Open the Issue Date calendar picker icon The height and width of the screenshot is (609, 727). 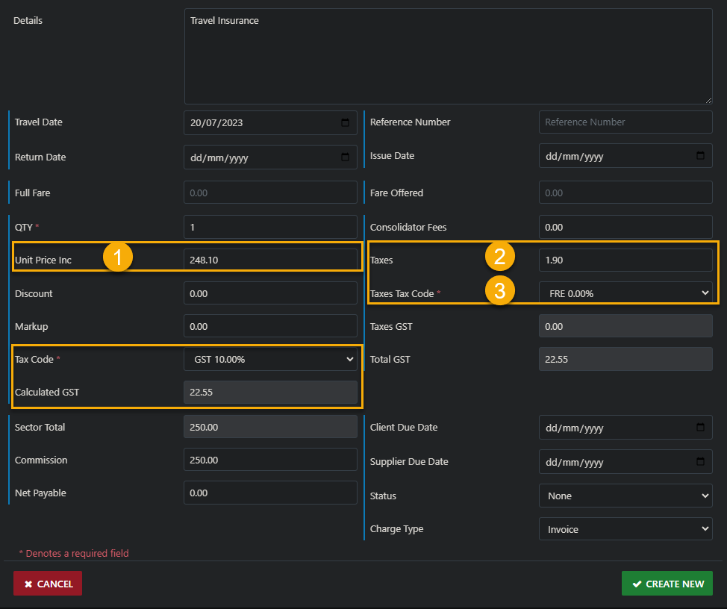coord(700,156)
